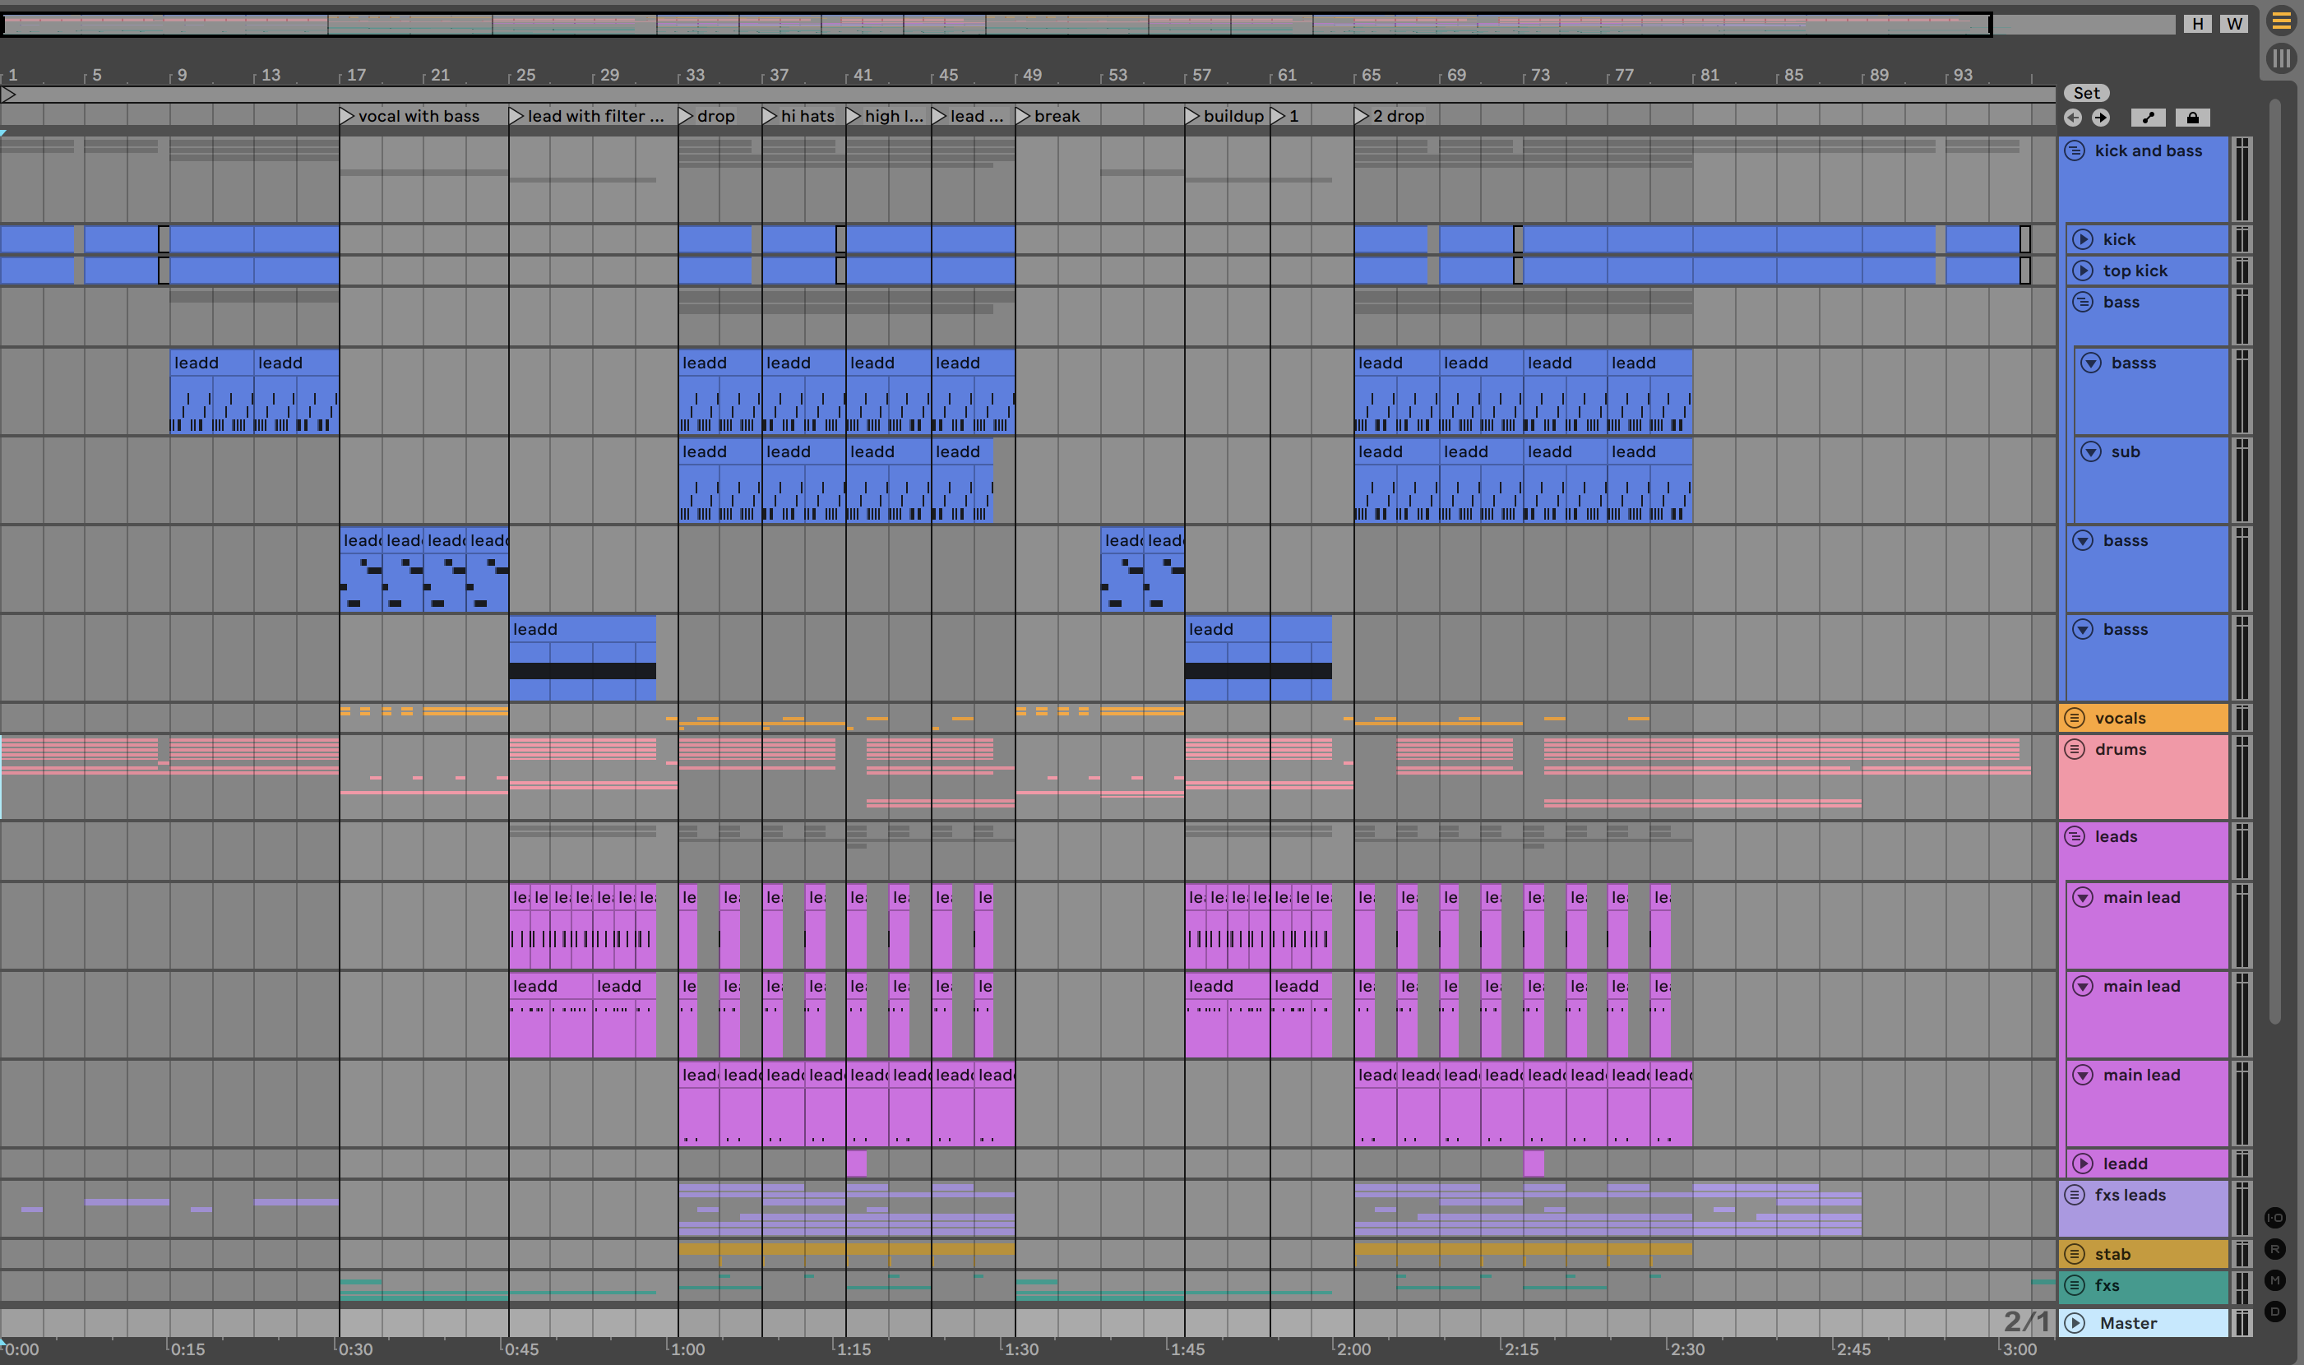The width and height of the screenshot is (2304, 1365).
Task: Collapse the kick and bass group
Action: [x=2075, y=150]
